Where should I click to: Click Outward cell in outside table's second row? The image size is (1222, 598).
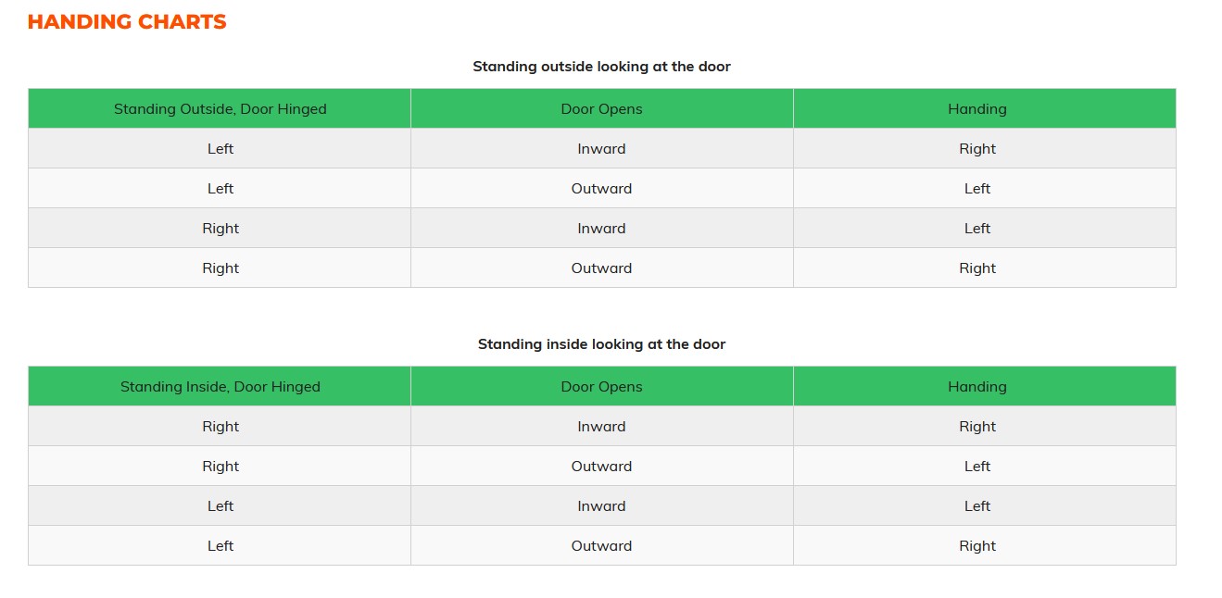tap(602, 188)
